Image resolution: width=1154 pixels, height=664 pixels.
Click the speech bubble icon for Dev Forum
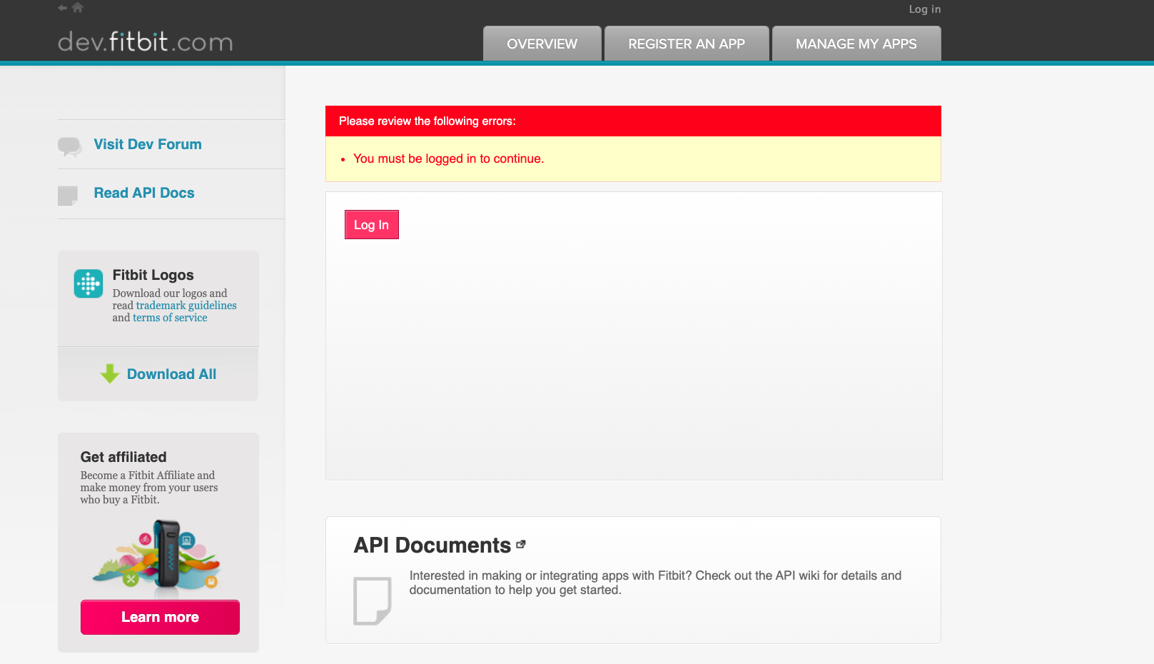[x=69, y=146]
